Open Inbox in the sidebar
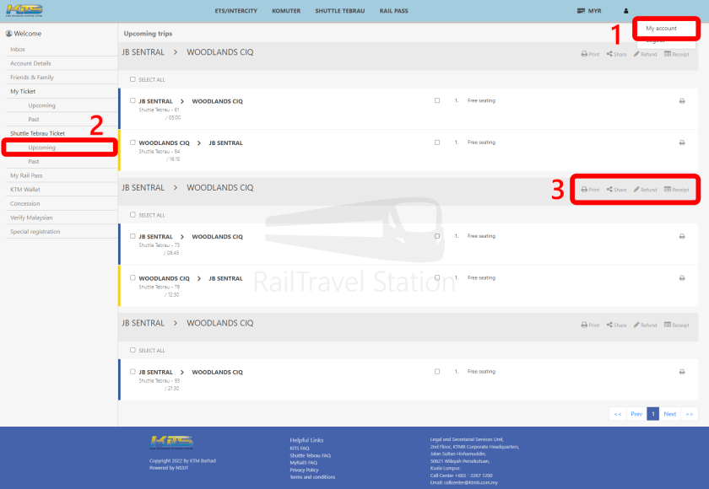 (18, 49)
